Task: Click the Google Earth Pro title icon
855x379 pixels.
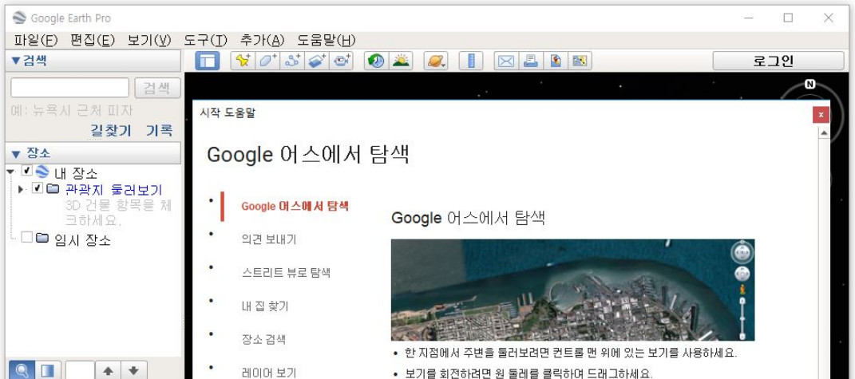Action: [19, 18]
